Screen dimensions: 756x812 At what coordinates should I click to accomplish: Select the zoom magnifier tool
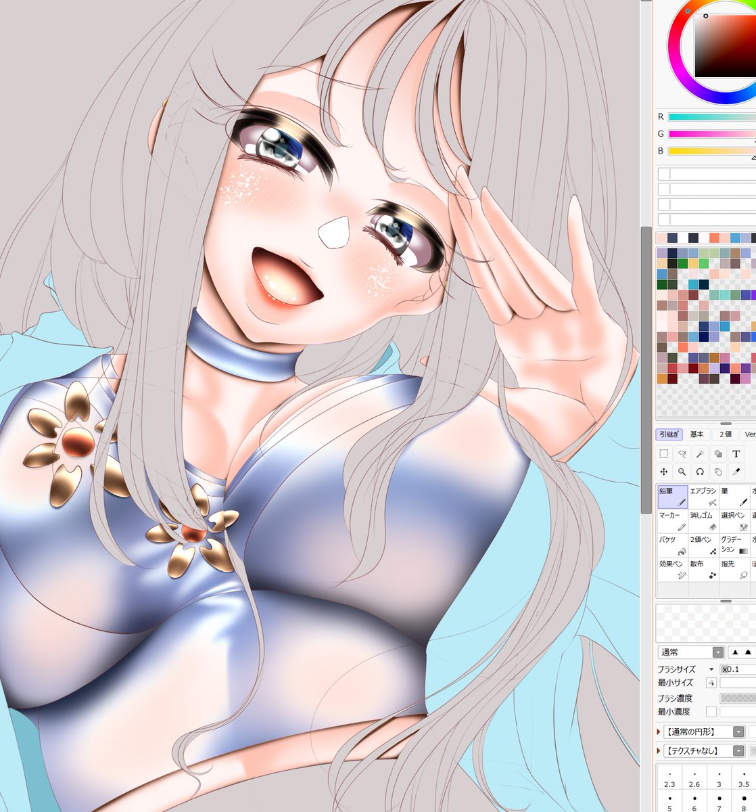[x=682, y=472]
